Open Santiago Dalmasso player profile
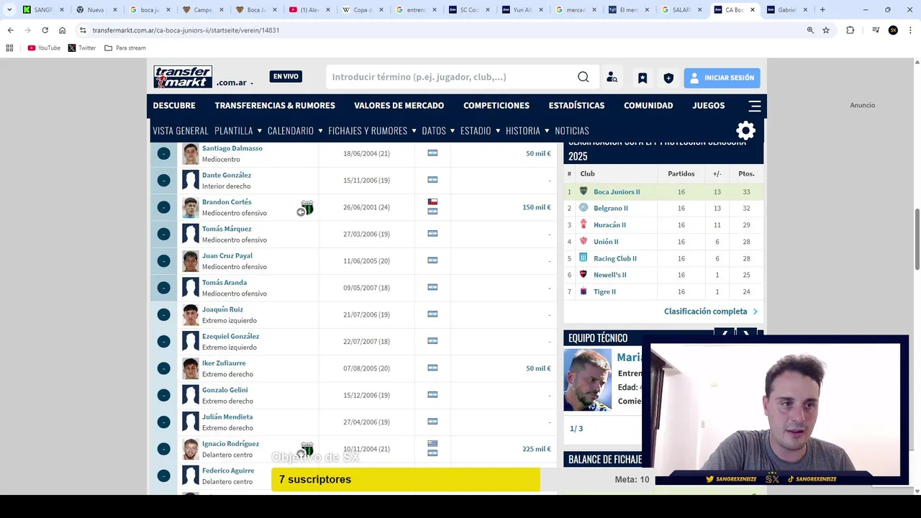921x518 pixels. [x=232, y=148]
